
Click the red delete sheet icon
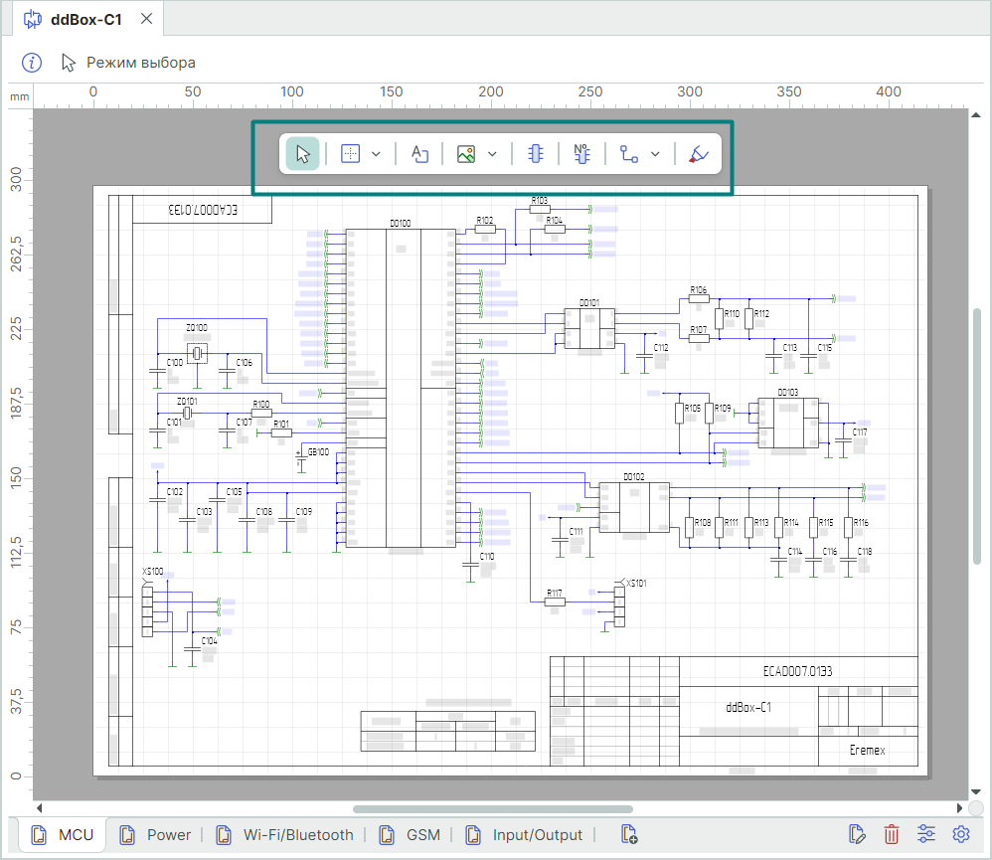(892, 834)
